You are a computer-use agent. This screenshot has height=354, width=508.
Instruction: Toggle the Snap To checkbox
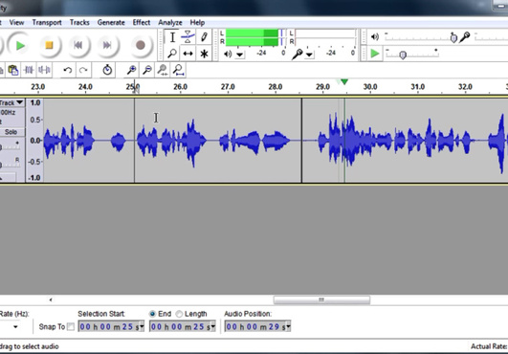pyautogui.click(x=70, y=327)
